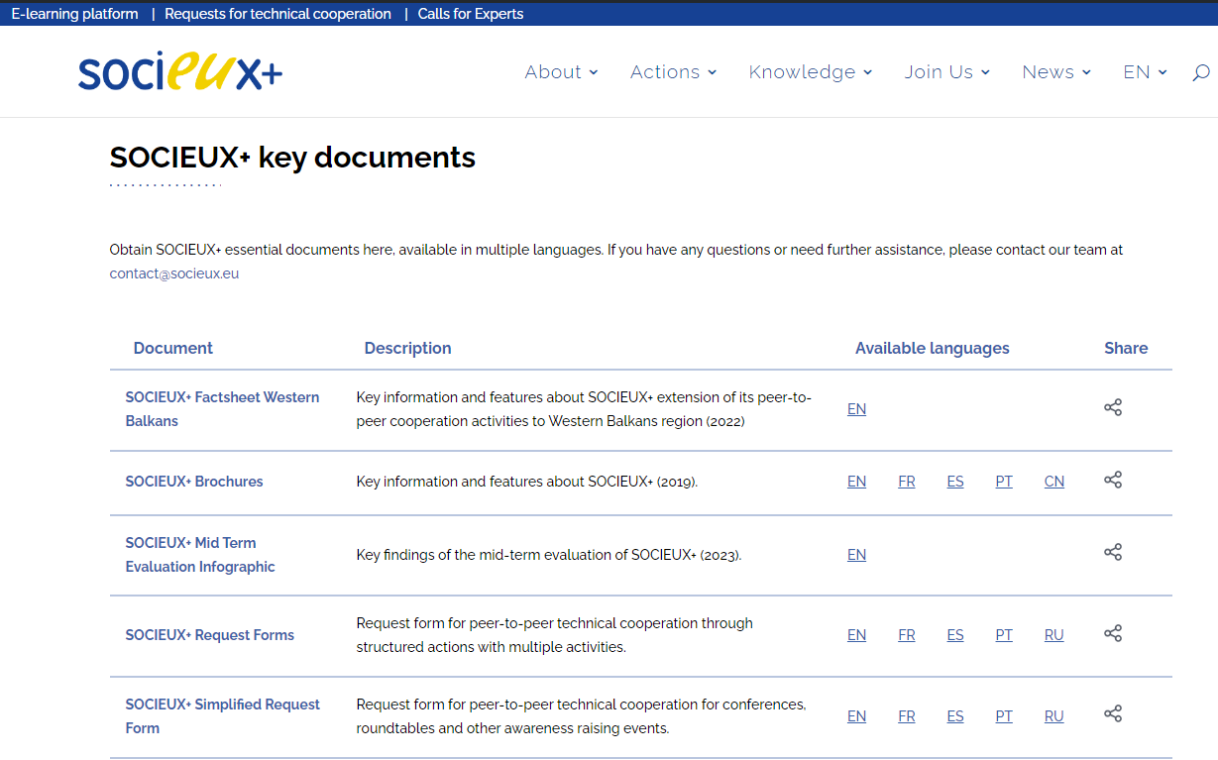Share the Mid Term Evaluation Infographic

click(1112, 551)
